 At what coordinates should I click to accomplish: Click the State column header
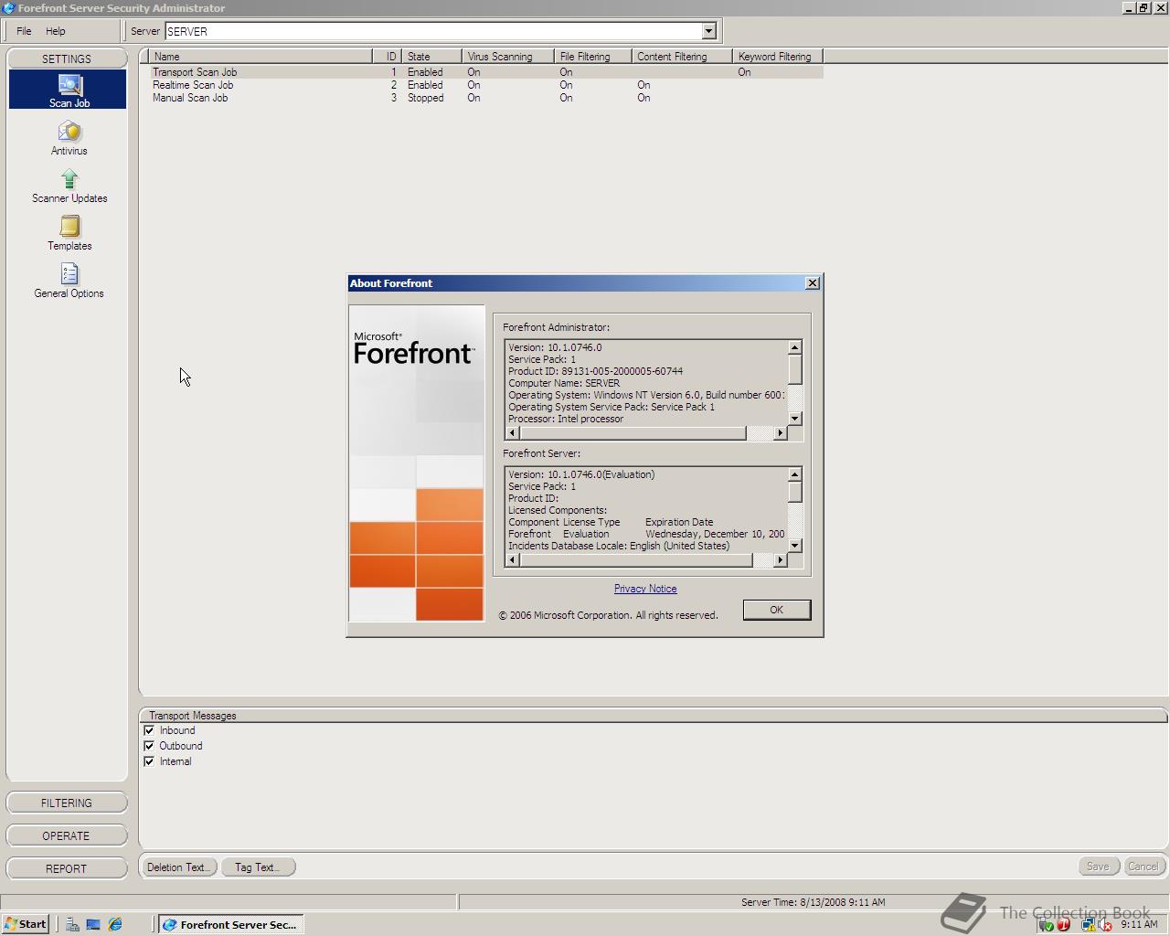point(431,57)
